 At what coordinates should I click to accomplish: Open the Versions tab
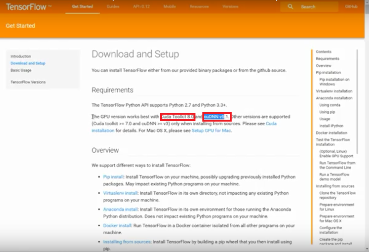(230, 7)
